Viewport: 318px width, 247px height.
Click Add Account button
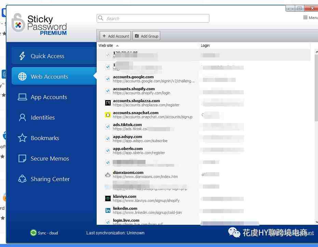coord(115,36)
